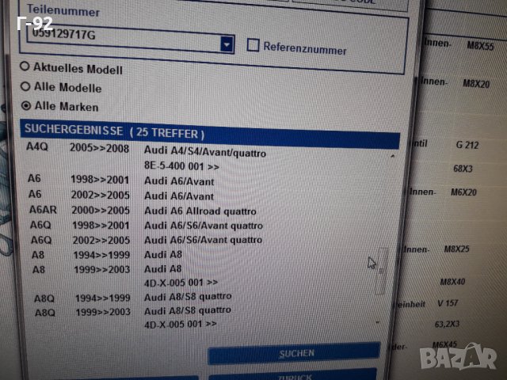Enable the Referenznummer checkbox
The image size is (507, 380).
pyautogui.click(x=253, y=45)
